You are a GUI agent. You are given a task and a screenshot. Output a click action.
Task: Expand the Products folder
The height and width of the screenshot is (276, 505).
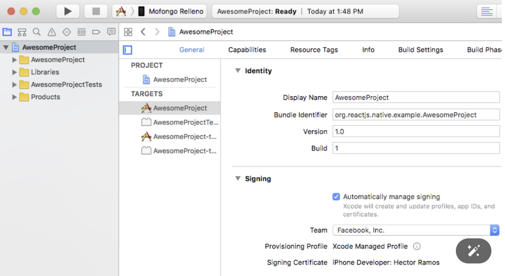point(14,97)
